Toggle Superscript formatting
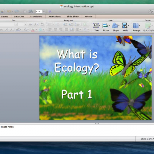Viewport: 154px width, 154px height. point(7,30)
